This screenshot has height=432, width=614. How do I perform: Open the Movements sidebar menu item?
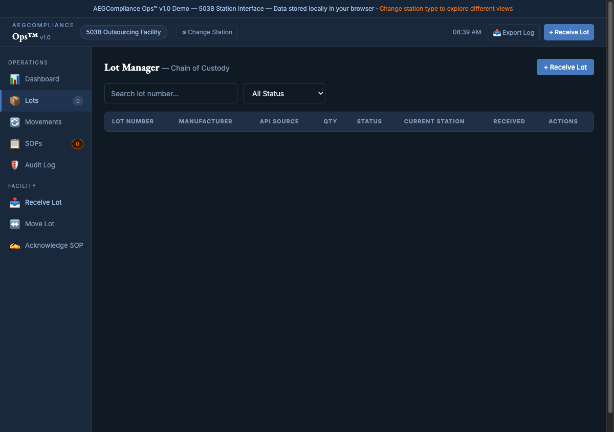pyautogui.click(x=43, y=122)
